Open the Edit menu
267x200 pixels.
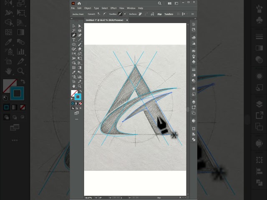79,8
